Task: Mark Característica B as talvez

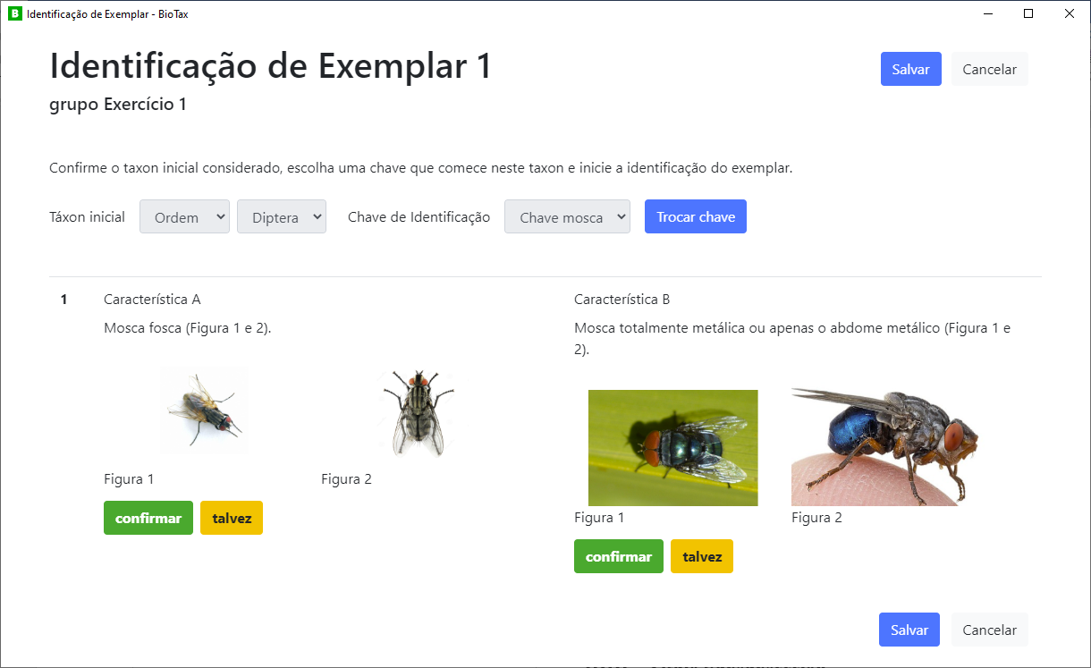Action: tap(702, 556)
